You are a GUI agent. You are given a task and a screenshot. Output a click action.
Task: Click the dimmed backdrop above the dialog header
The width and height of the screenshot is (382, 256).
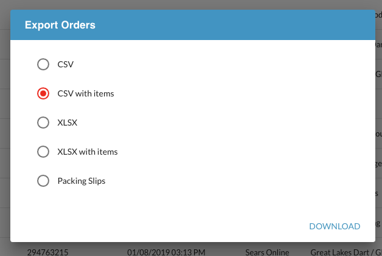[x=182, y=4]
